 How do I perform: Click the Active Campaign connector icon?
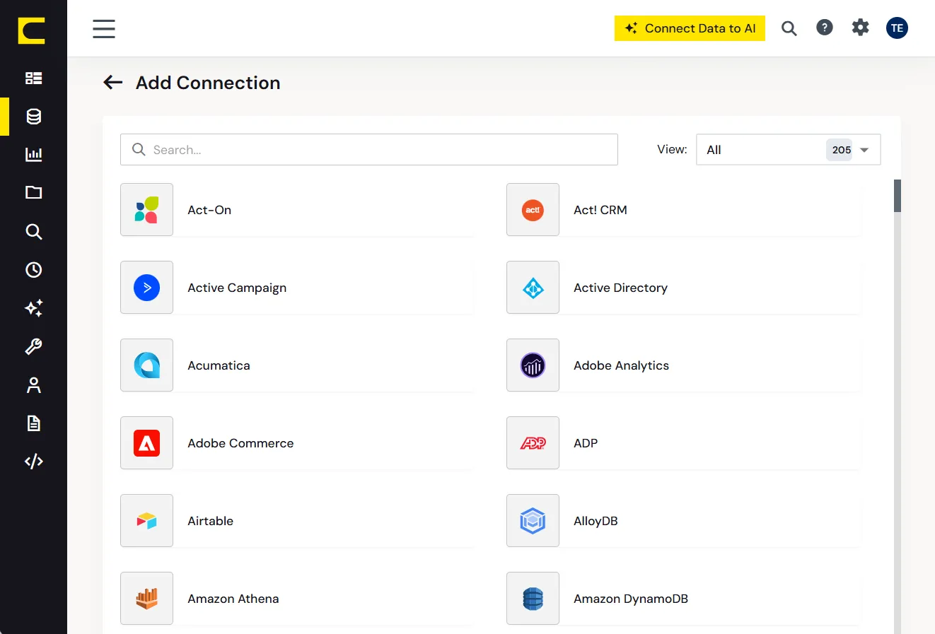[x=146, y=288]
